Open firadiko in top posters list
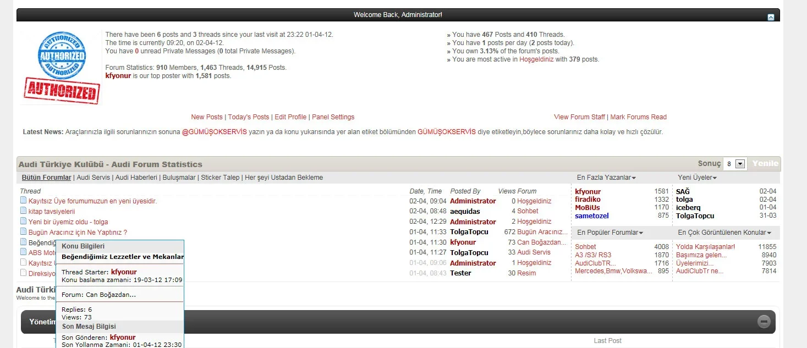 coord(588,200)
